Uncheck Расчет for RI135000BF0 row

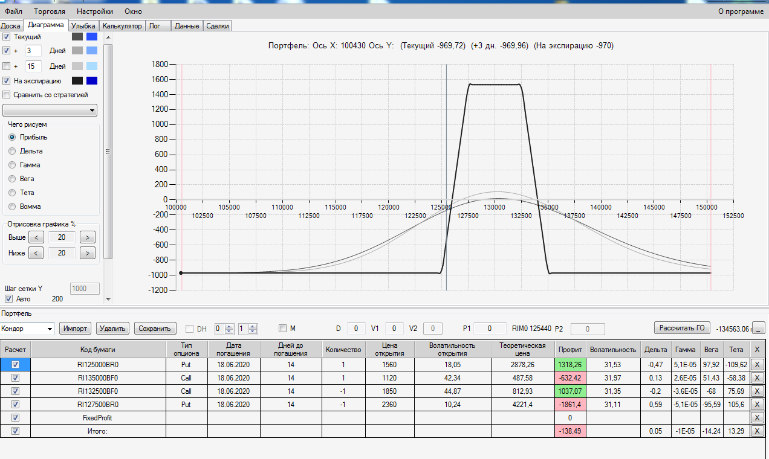coord(16,378)
